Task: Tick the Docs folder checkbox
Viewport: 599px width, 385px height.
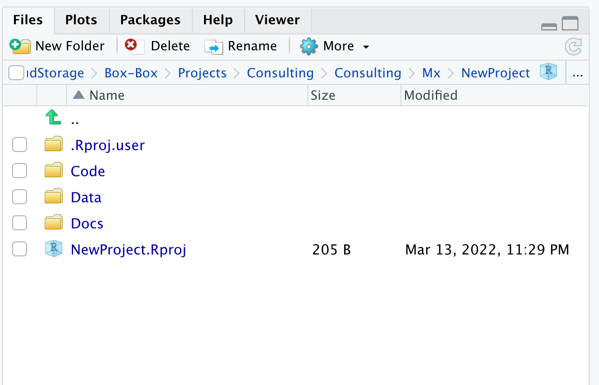Action: click(x=20, y=223)
